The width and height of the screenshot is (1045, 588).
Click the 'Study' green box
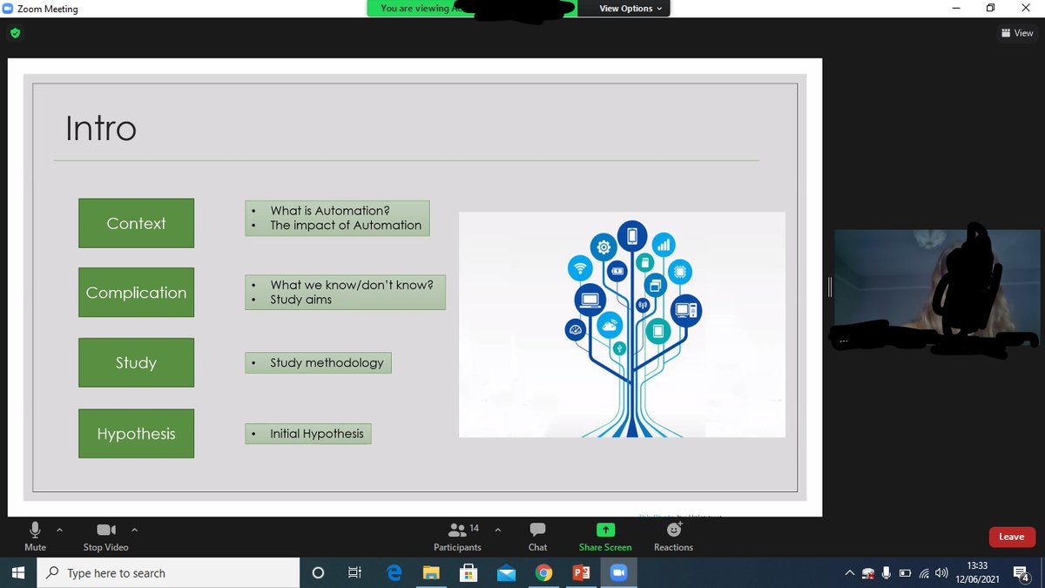[136, 362]
